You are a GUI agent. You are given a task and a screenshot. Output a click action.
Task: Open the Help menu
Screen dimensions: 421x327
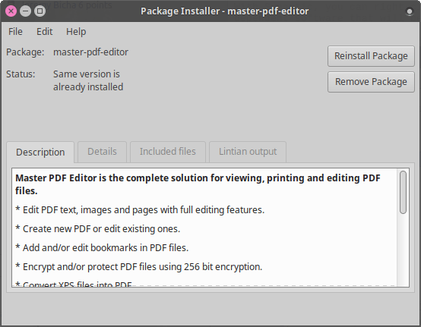pyautogui.click(x=76, y=32)
